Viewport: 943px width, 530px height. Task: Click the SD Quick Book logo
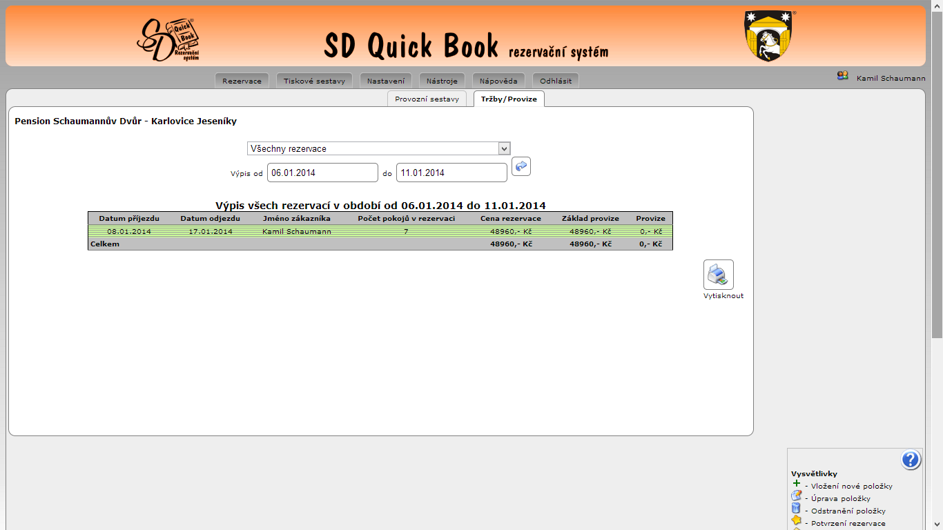169,39
